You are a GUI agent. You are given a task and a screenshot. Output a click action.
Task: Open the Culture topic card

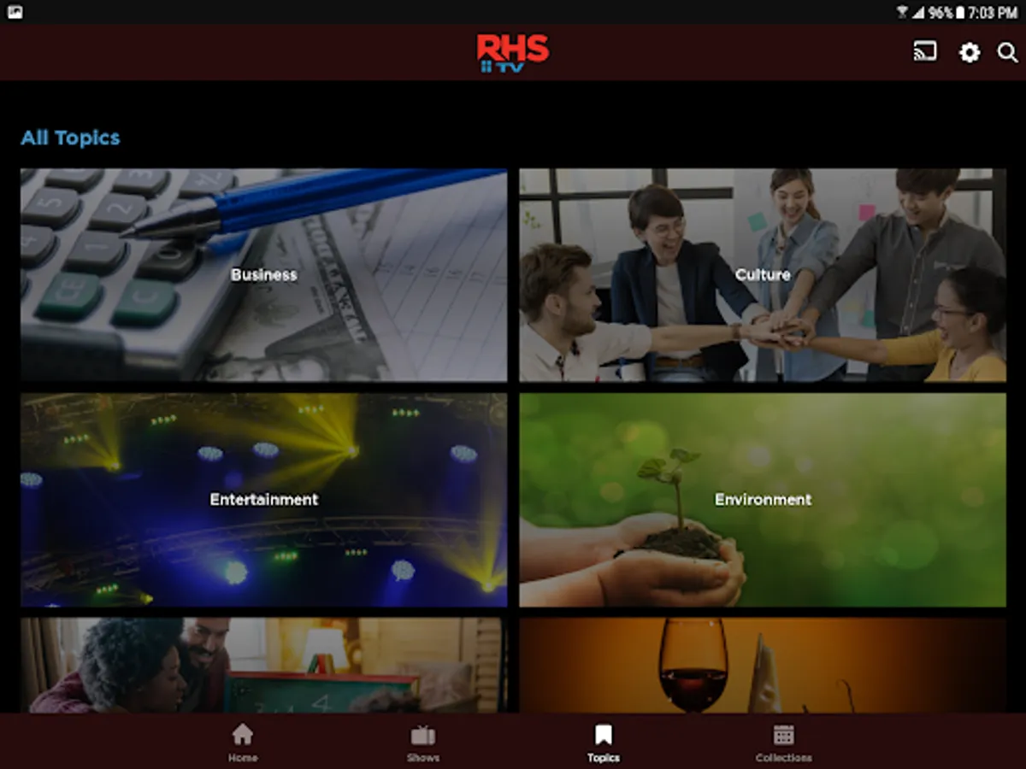763,275
